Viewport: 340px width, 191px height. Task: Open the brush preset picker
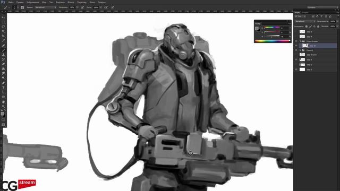point(15,7)
